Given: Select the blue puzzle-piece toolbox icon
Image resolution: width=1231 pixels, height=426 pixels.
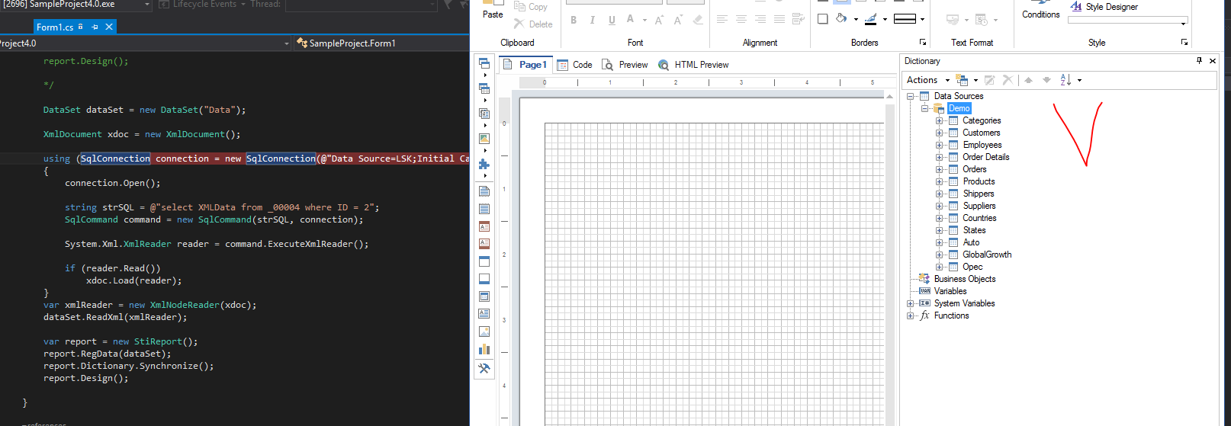Looking at the screenshot, I should 484,164.
